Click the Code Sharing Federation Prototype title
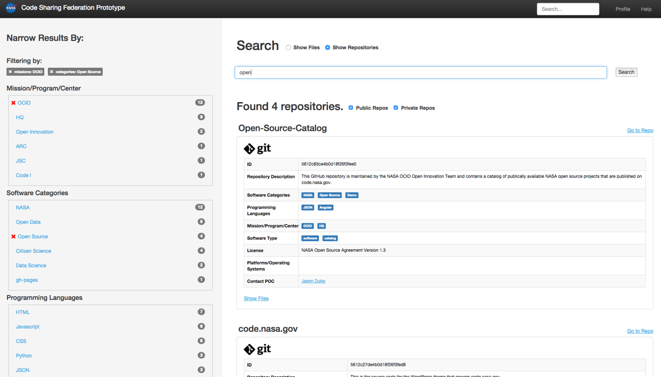Screen dimensions: 661x377 pos(73,8)
